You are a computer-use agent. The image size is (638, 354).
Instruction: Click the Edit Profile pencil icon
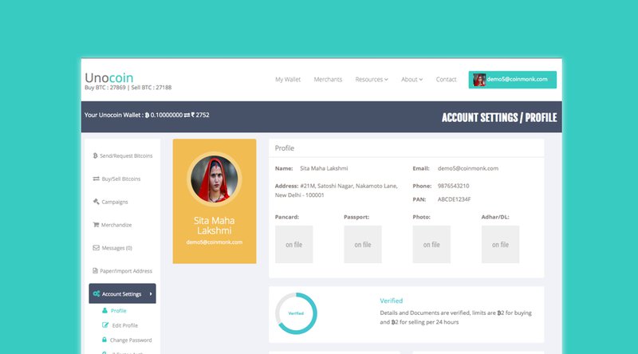pyautogui.click(x=105, y=325)
